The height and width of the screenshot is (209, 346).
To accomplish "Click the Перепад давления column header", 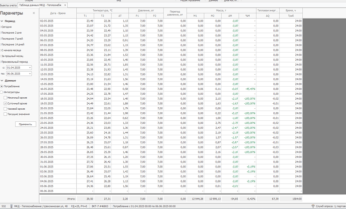I will [x=175, y=13].
